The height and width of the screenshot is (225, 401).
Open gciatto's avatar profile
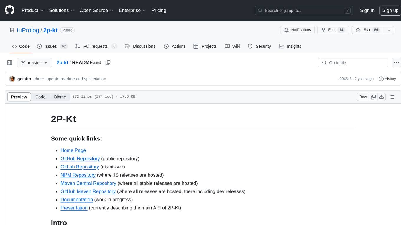12,79
